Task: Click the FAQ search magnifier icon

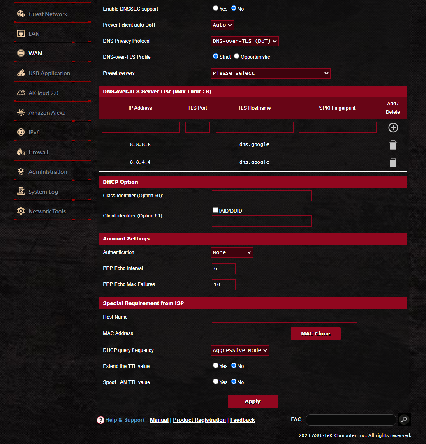Action: [404, 420]
